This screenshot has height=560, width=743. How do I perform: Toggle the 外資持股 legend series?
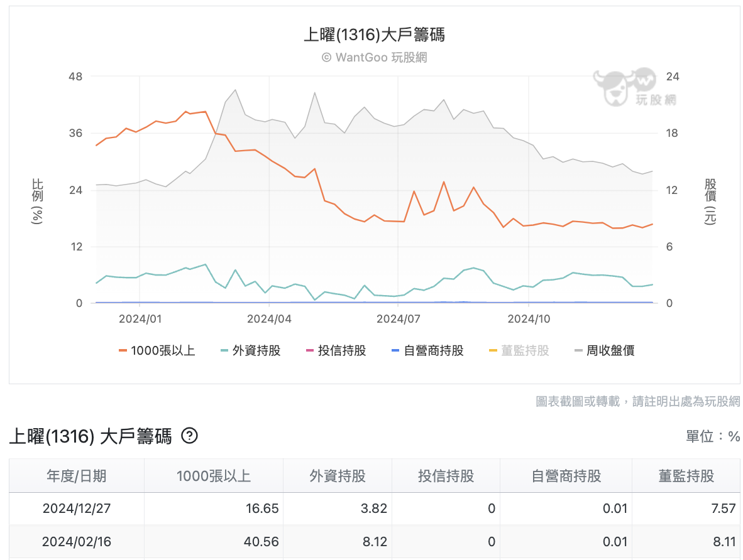[x=251, y=351]
